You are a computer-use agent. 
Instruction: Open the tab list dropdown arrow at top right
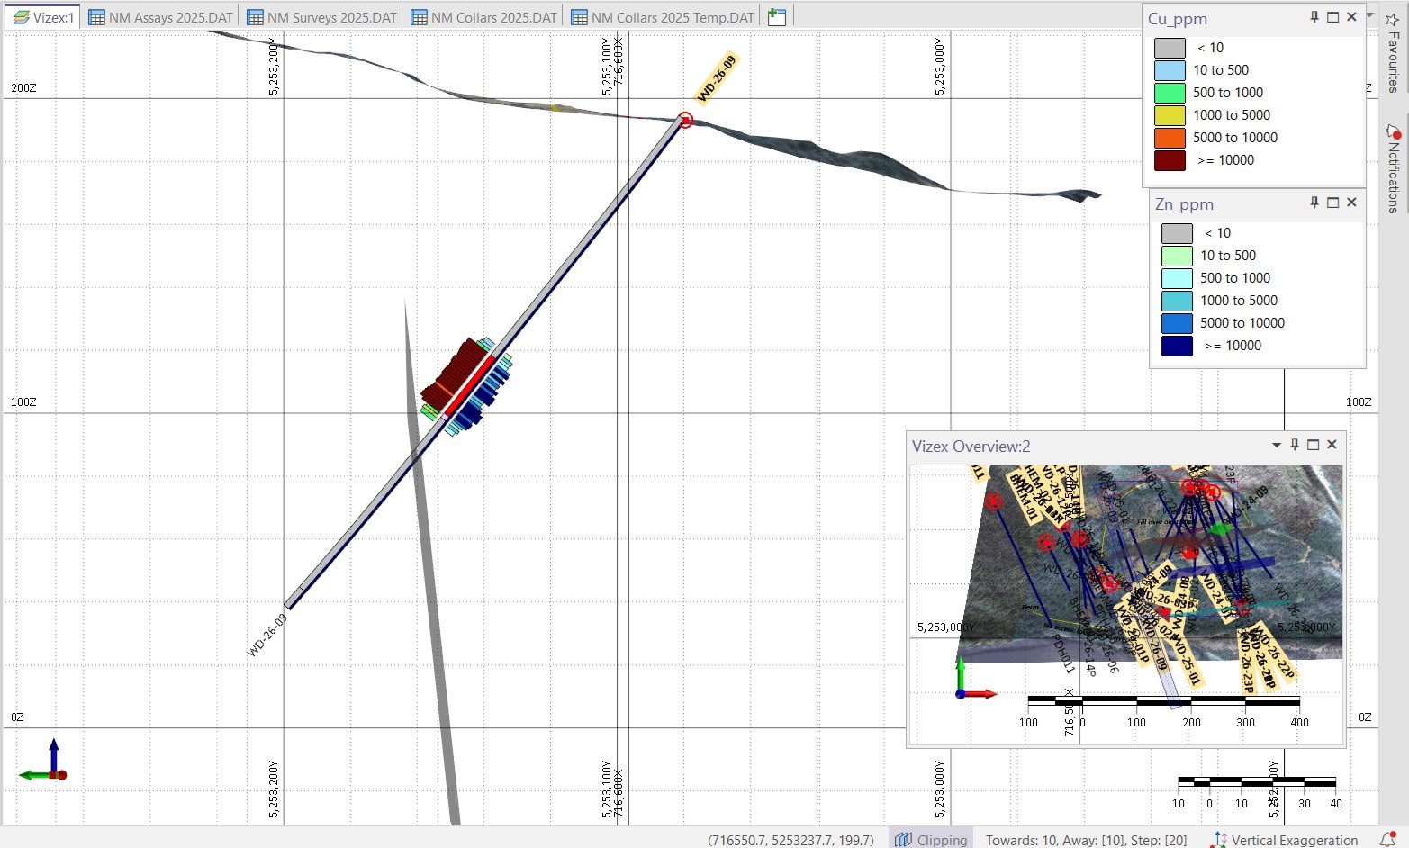tap(1370, 15)
